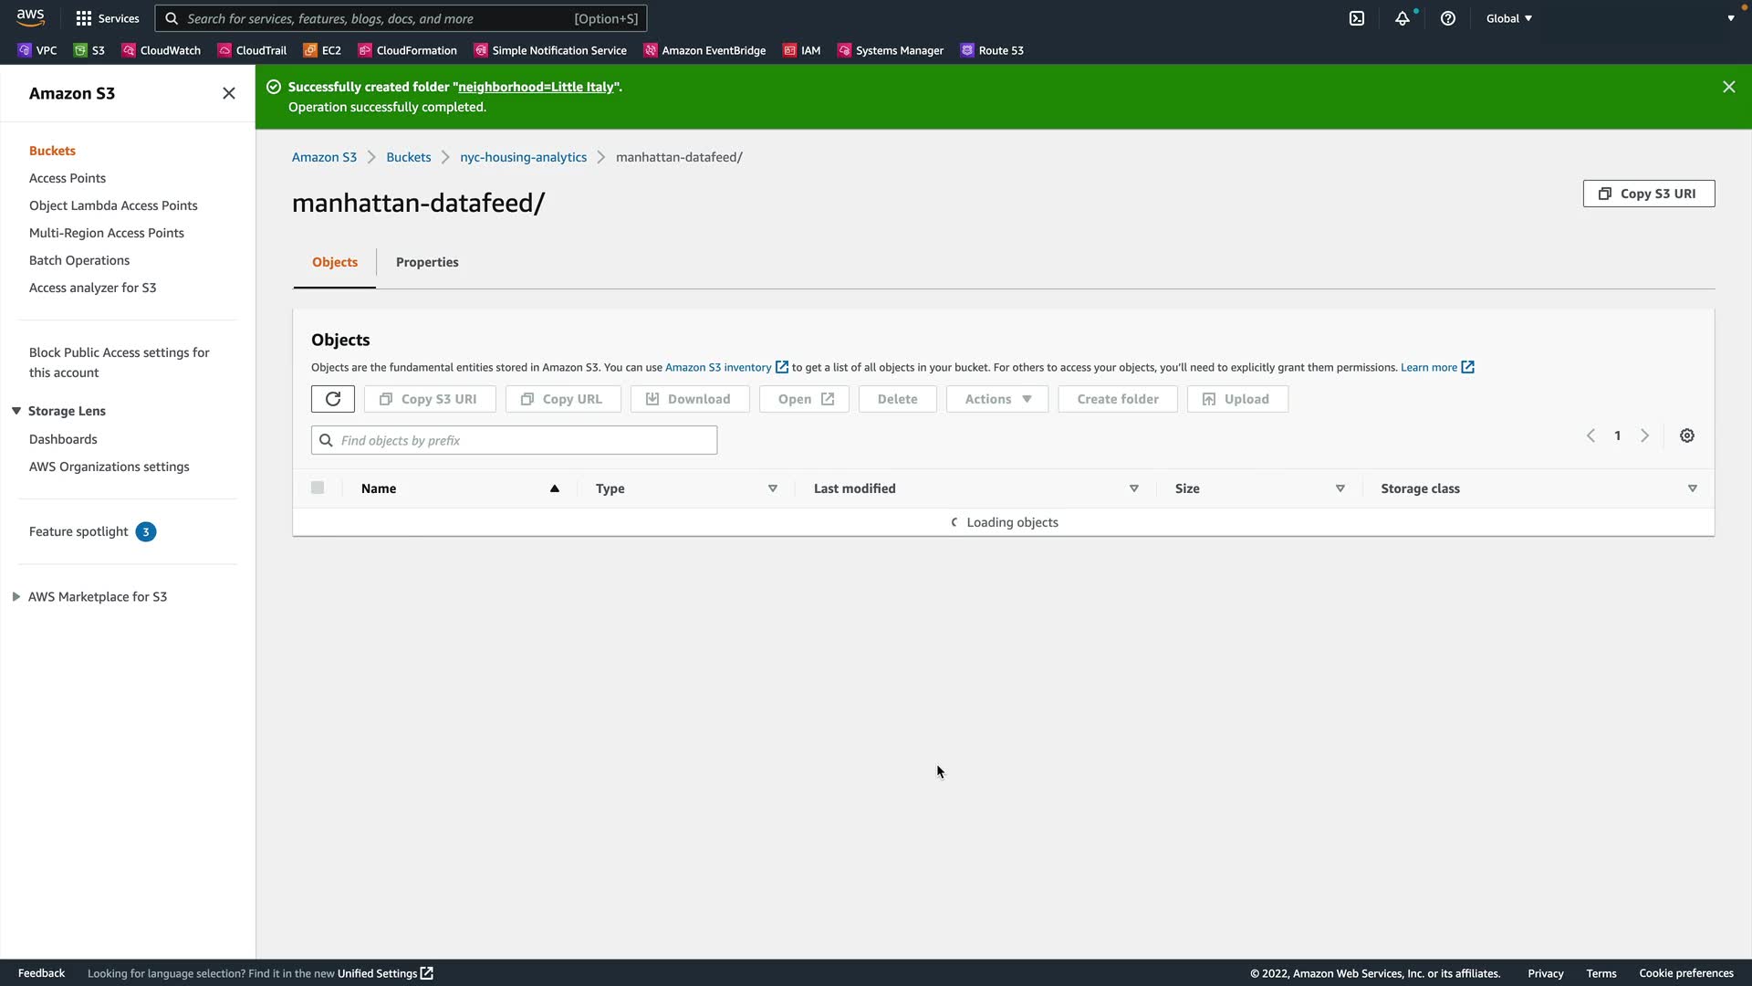Click the Find objects by prefix field
This screenshot has height=986, width=1752.
click(x=515, y=440)
